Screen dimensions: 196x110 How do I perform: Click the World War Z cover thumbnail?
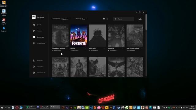coord(97,35)
